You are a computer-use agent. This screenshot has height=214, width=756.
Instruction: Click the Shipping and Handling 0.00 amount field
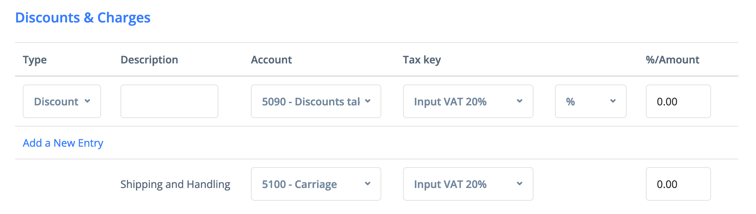(678, 184)
